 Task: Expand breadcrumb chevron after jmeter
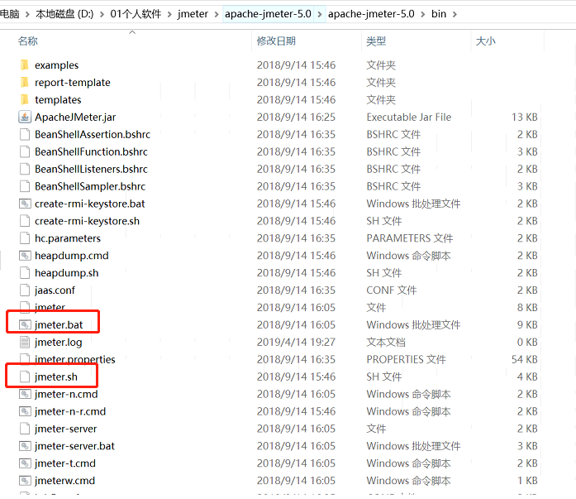coord(217,14)
